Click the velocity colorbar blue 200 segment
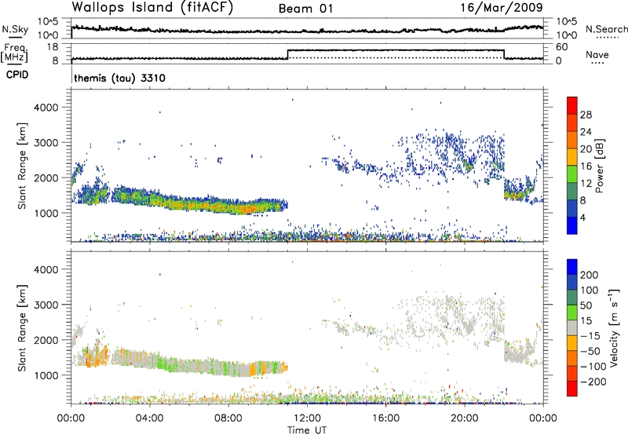The height and width of the screenshot is (435, 628). [572, 267]
